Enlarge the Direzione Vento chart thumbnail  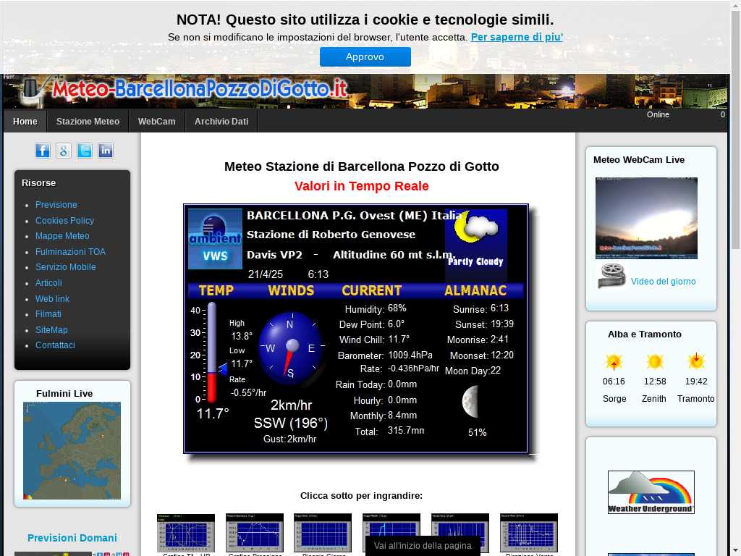[529, 533]
